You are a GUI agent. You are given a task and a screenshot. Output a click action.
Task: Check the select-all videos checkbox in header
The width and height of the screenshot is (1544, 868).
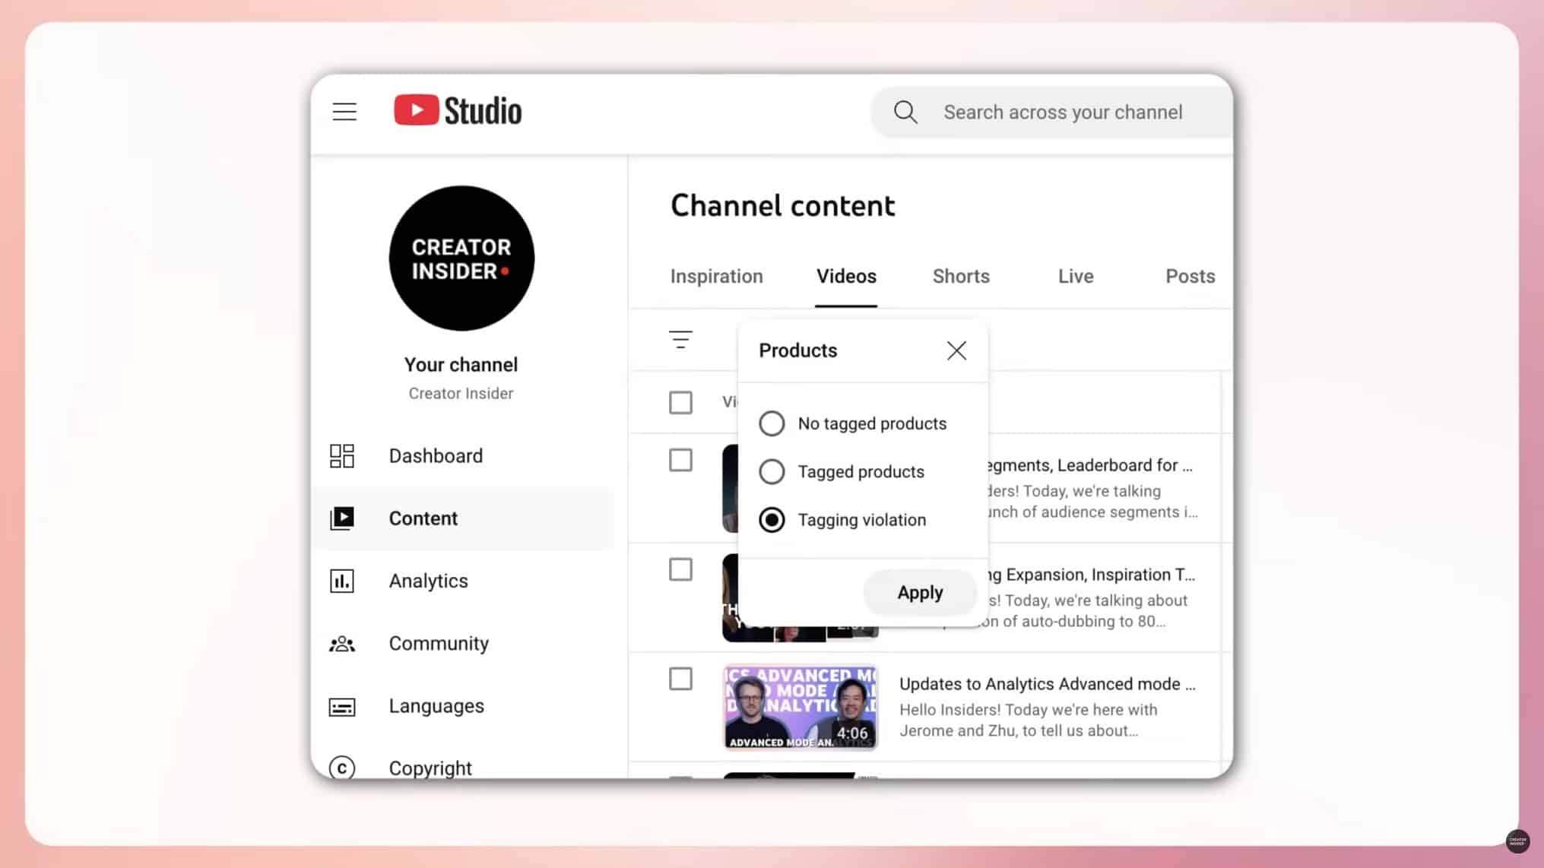tap(680, 402)
